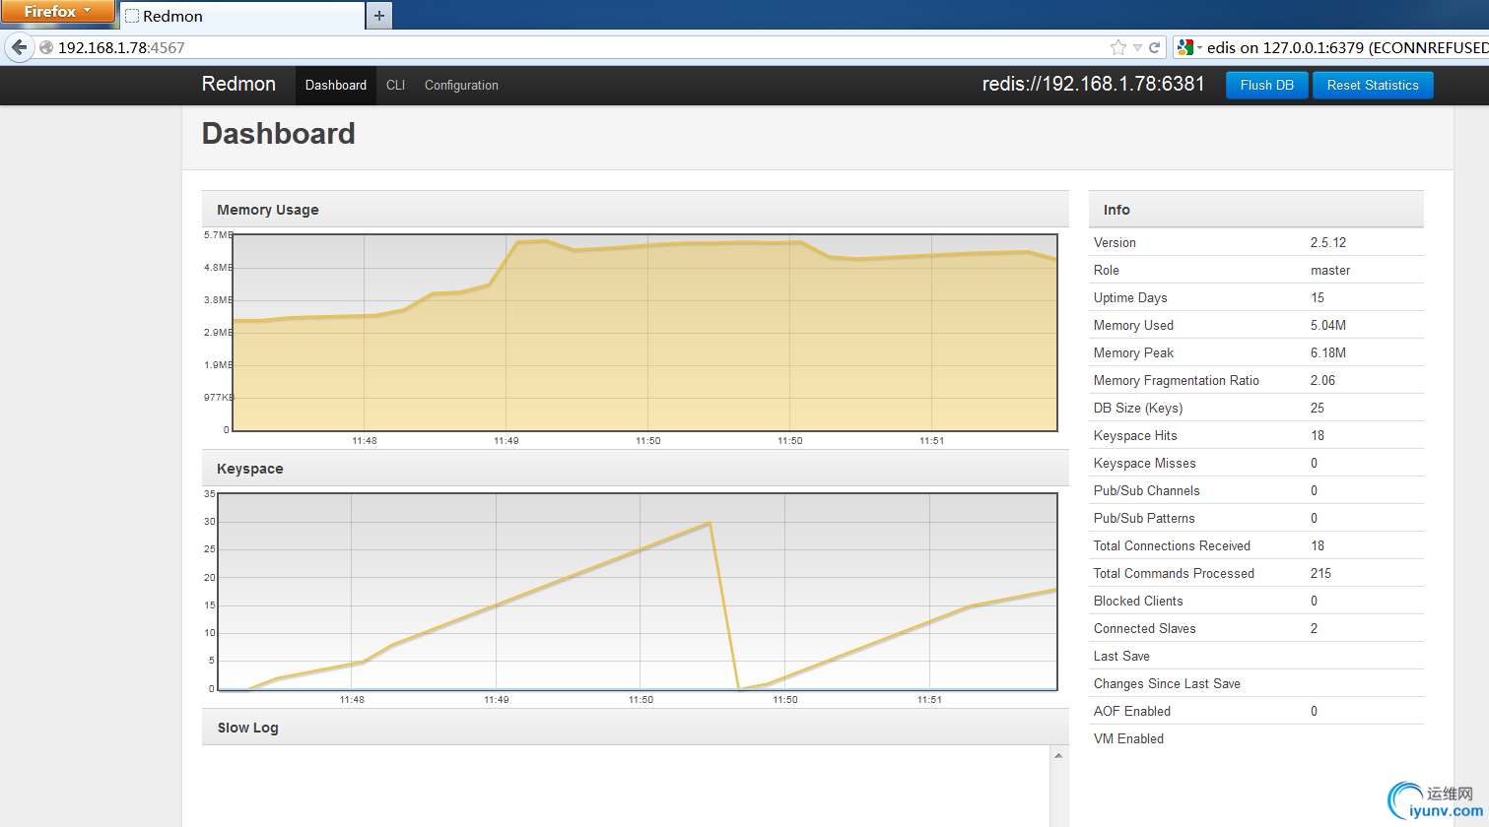The image size is (1489, 827).
Task: Open the CLI navigation tab
Action: click(x=395, y=86)
